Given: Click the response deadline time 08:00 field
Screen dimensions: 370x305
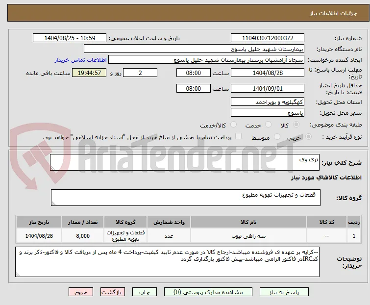Looking at the screenshot, I should click(x=193, y=73).
